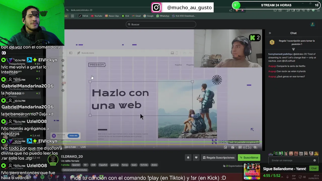Open the OBS icon in taskbar
The width and height of the screenshot is (322, 181).
(x=50, y=177)
